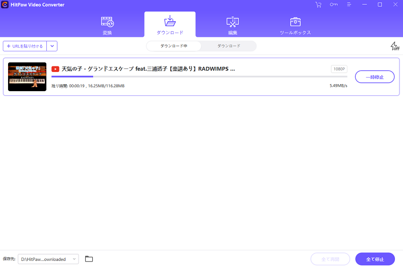Switch to the 変換 convert tab
The image size is (403, 272).
[107, 26]
